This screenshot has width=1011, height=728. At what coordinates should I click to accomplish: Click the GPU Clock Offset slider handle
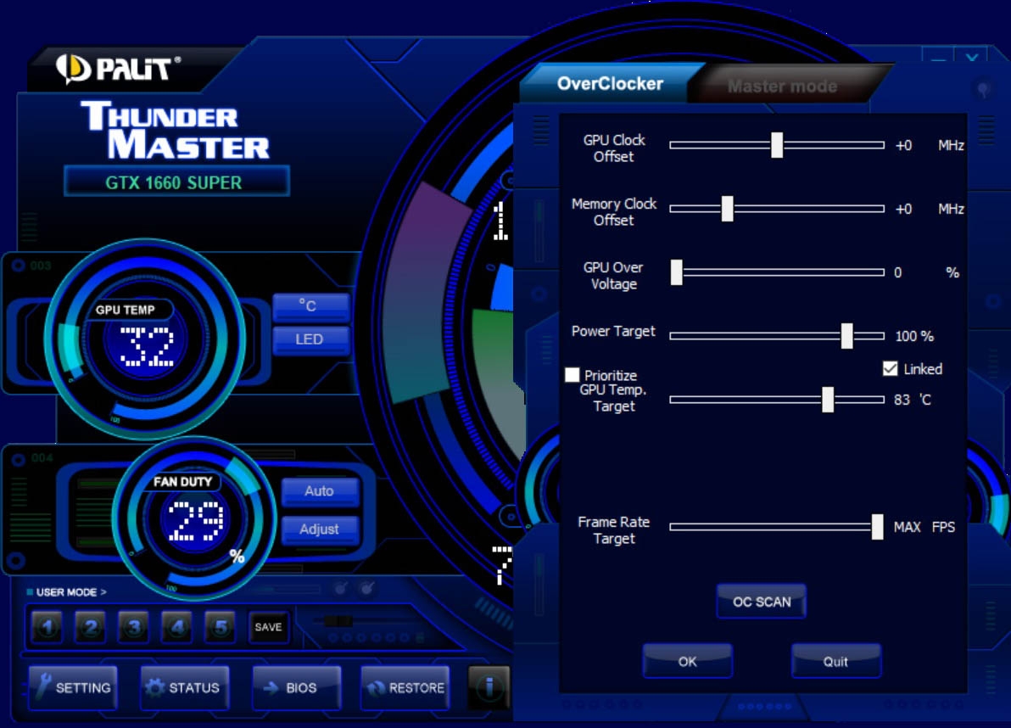coord(777,145)
